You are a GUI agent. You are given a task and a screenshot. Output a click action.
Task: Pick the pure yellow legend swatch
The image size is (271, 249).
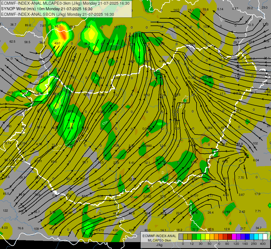point(208,237)
